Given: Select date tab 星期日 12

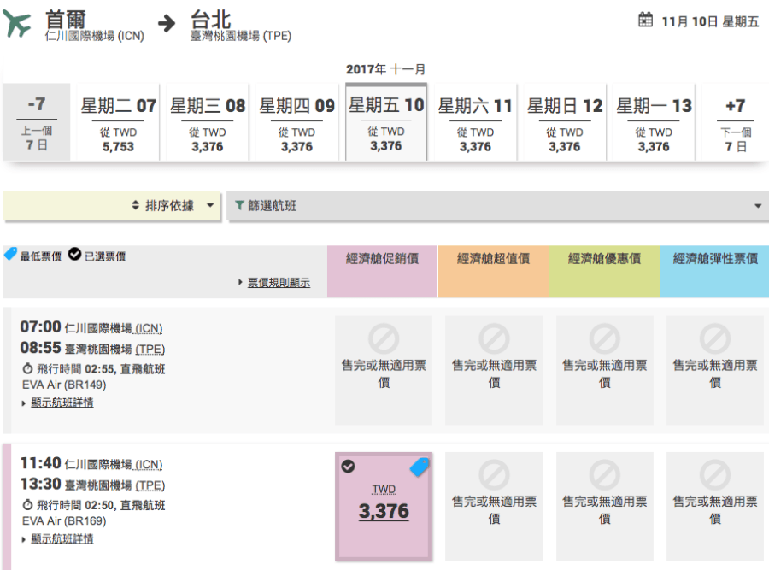Looking at the screenshot, I should click(x=565, y=122).
